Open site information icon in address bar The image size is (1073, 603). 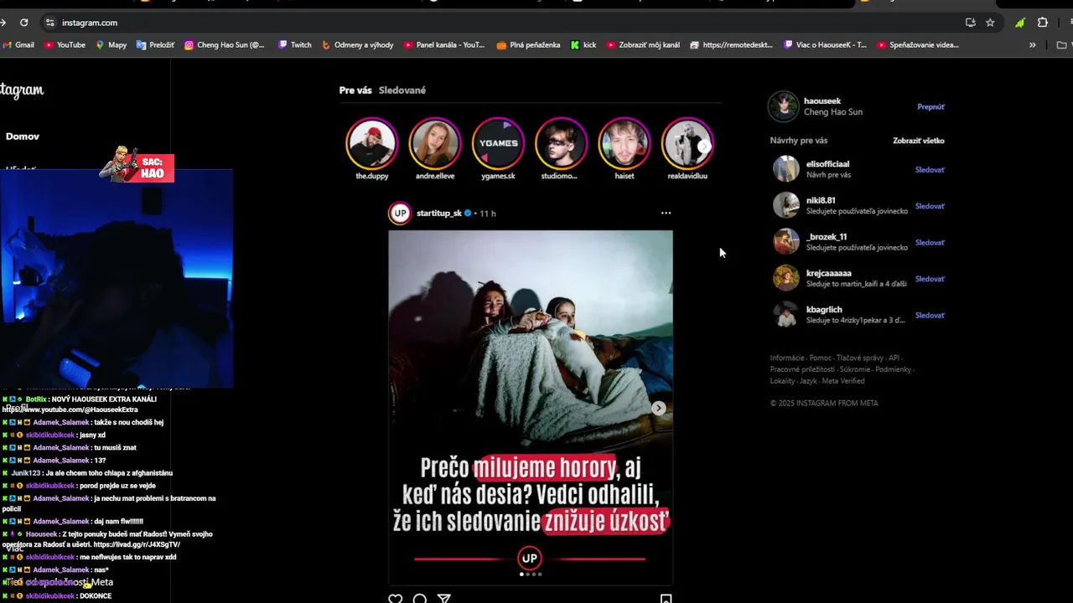(49, 23)
